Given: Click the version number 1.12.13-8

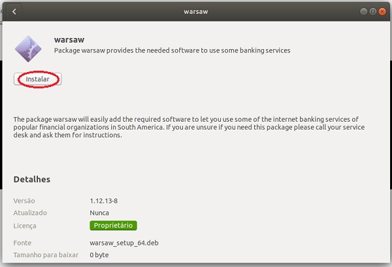Looking at the screenshot, I should pos(103,201).
